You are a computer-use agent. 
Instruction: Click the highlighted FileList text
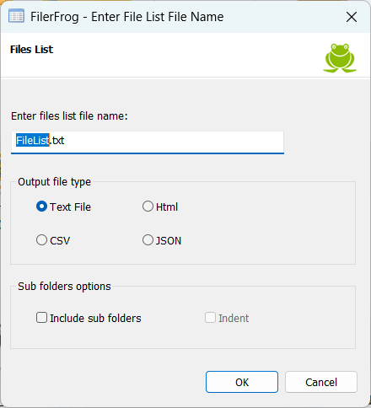[33, 140]
